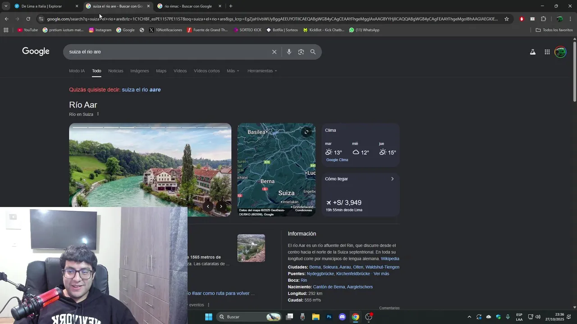Viewport: 577px width, 324px height.
Task: Open Google Lens image search
Action: [x=301, y=52]
